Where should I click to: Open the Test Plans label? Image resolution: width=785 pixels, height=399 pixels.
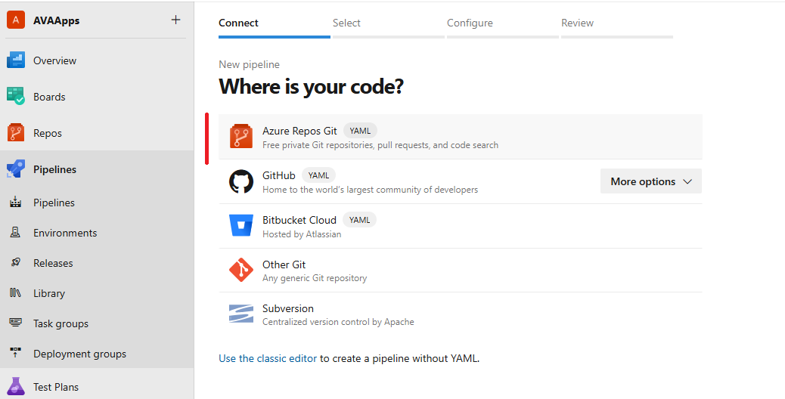56,387
